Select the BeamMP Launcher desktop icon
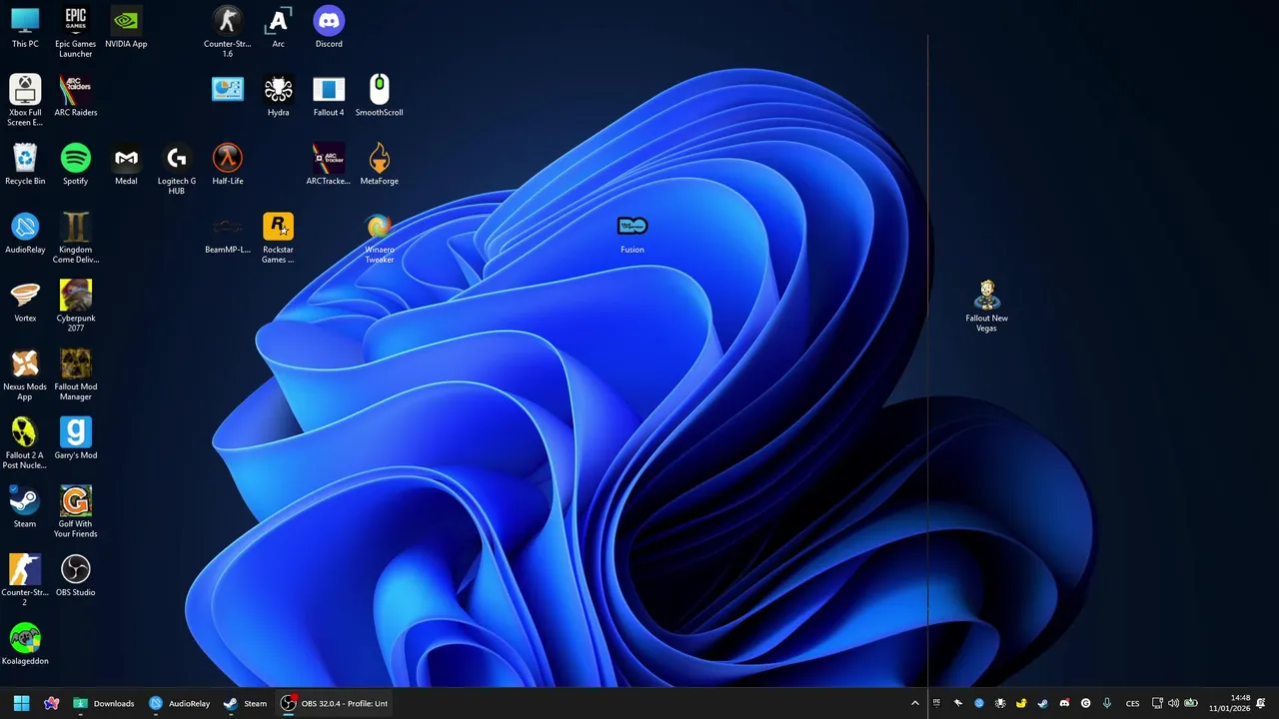Viewport: 1279px width, 719px height. (227, 234)
